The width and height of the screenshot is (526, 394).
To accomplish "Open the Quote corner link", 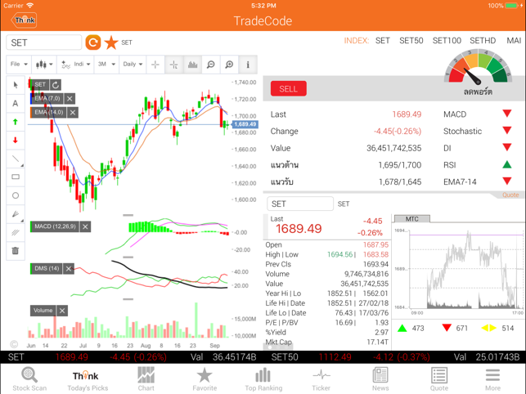I will coord(510,195).
